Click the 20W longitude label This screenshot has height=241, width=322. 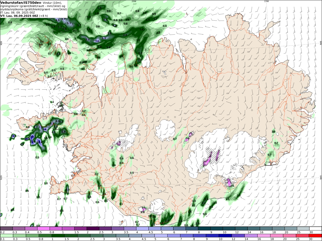click(x=134, y=1)
